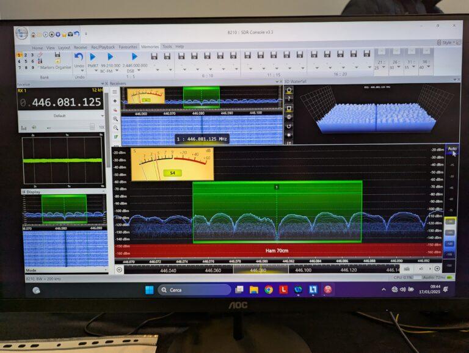
Task: Open the Help ribbon tab
Action: [x=180, y=46]
